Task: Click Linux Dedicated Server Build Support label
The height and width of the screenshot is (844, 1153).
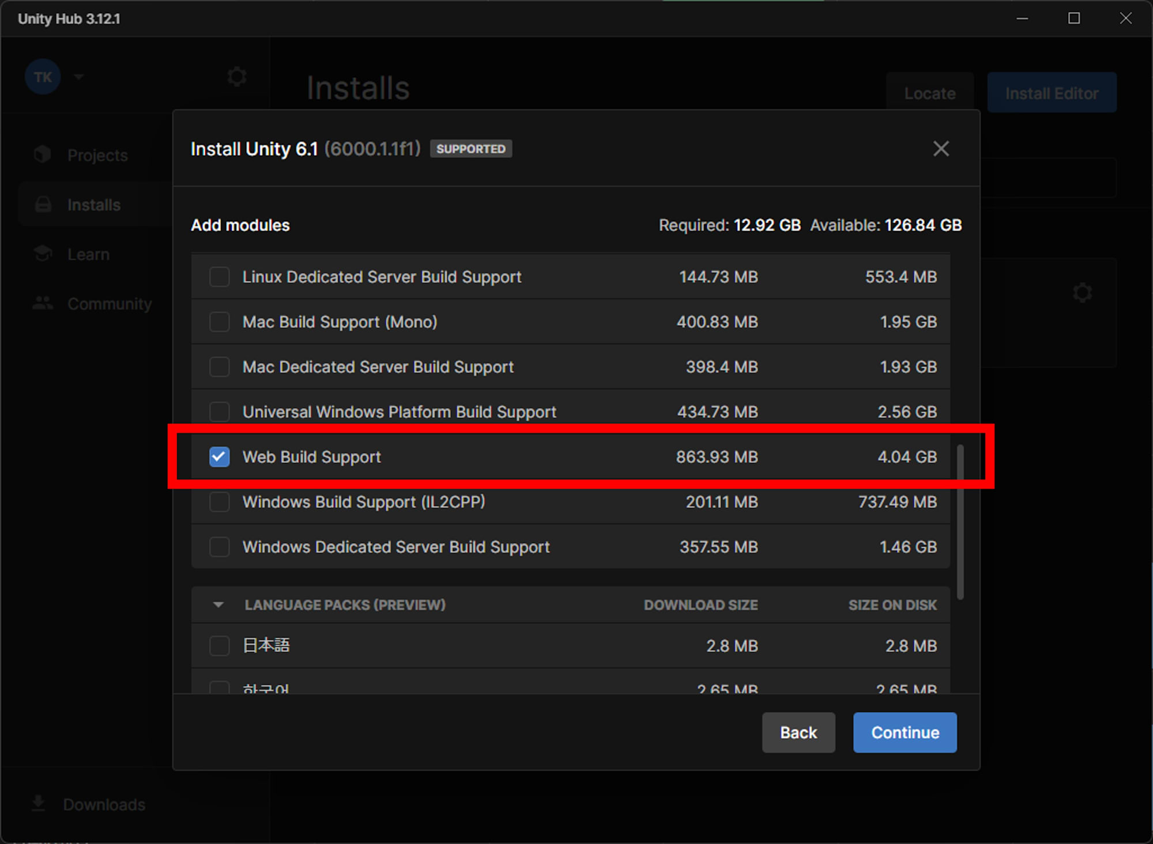Action: (382, 277)
